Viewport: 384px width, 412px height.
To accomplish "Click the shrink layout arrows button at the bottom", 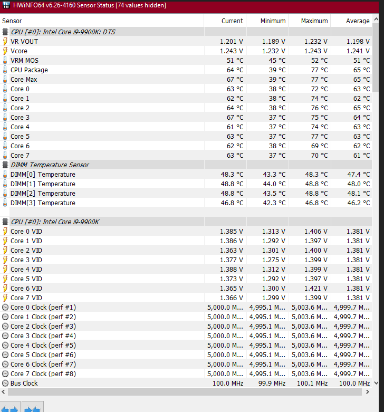I will tap(32, 408).
